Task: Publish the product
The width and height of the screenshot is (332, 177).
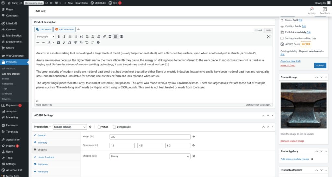Action: click(320, 65)
